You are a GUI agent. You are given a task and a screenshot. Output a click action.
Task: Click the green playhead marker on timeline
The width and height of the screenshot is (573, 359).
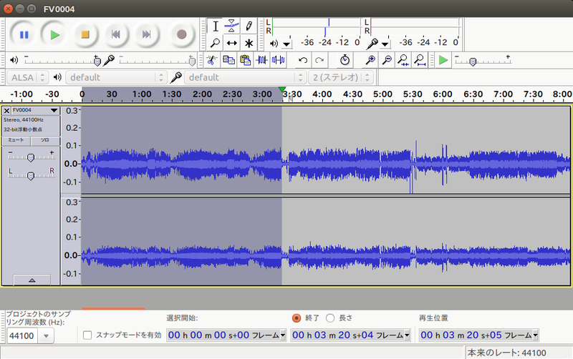coord(281,89)
